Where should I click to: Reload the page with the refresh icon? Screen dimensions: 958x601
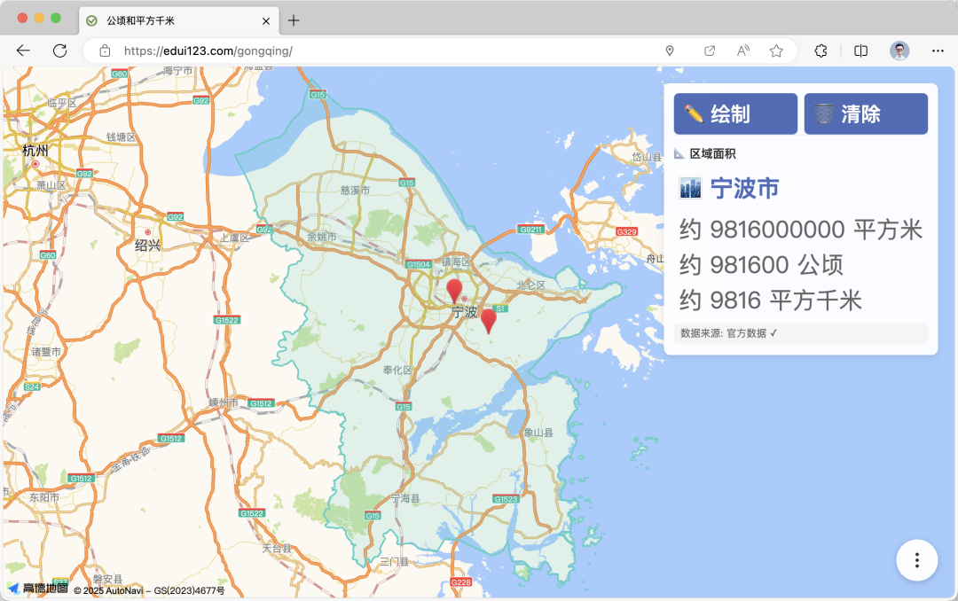point(59,51)
